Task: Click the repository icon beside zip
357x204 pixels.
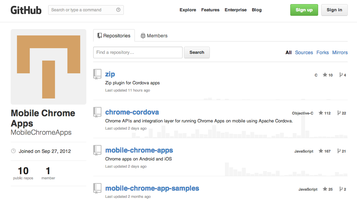Action: pos(97,74)
